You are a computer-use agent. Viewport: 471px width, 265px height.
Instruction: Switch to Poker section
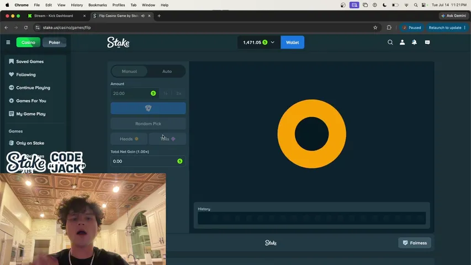54,43
